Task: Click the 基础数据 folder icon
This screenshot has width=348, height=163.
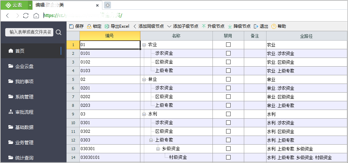Action: point(11,127)
